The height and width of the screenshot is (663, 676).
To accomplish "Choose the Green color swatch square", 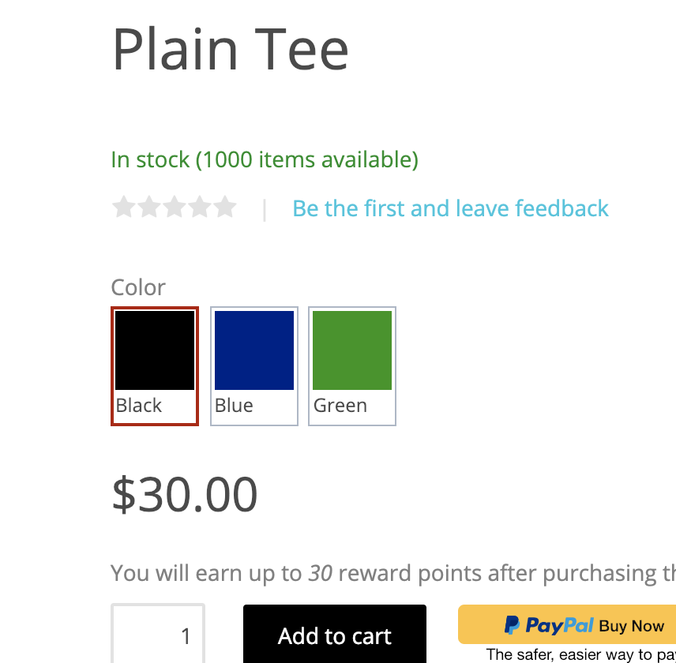I will point(352,350).
